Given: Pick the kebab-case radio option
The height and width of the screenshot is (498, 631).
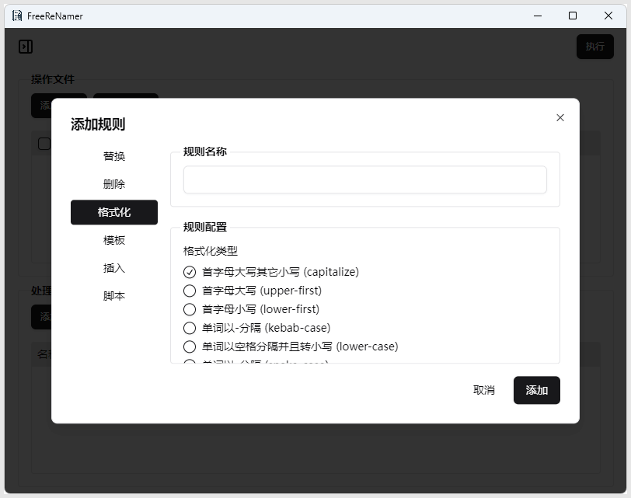Looking at the screenshot, I should point(190,328).
